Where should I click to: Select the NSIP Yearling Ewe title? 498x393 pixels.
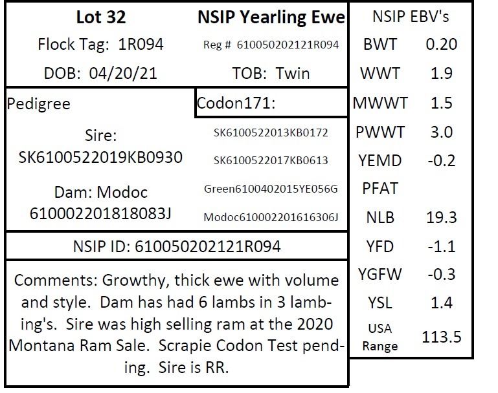(271, 17)
